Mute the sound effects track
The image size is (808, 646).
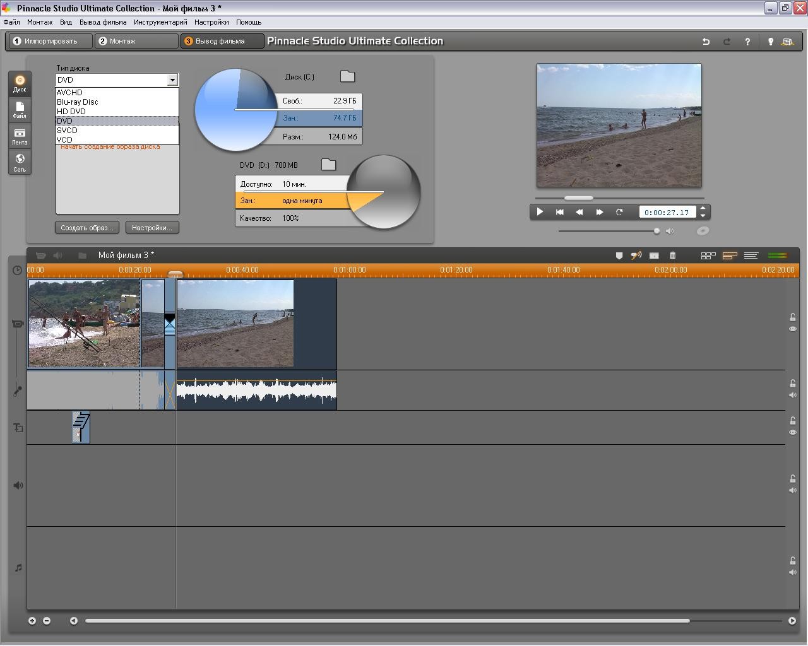point(793,490)
